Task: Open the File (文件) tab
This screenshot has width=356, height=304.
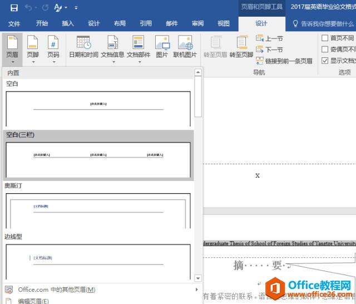Action: 14,23
